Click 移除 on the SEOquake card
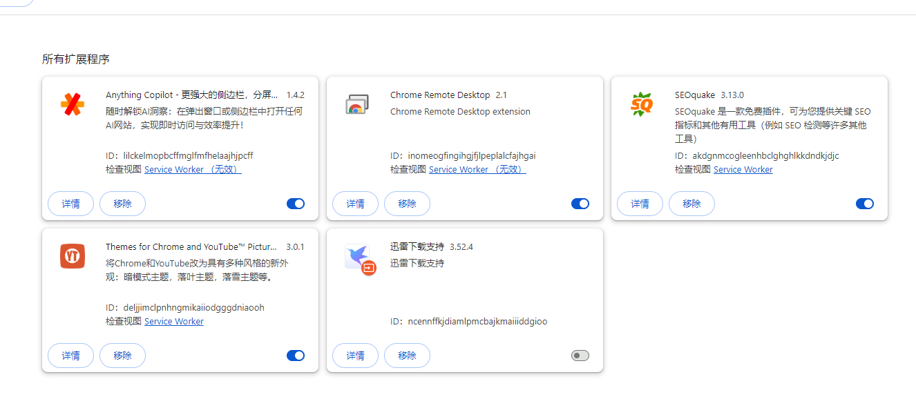Screen dimensions: 916x408 pos(691,204)
